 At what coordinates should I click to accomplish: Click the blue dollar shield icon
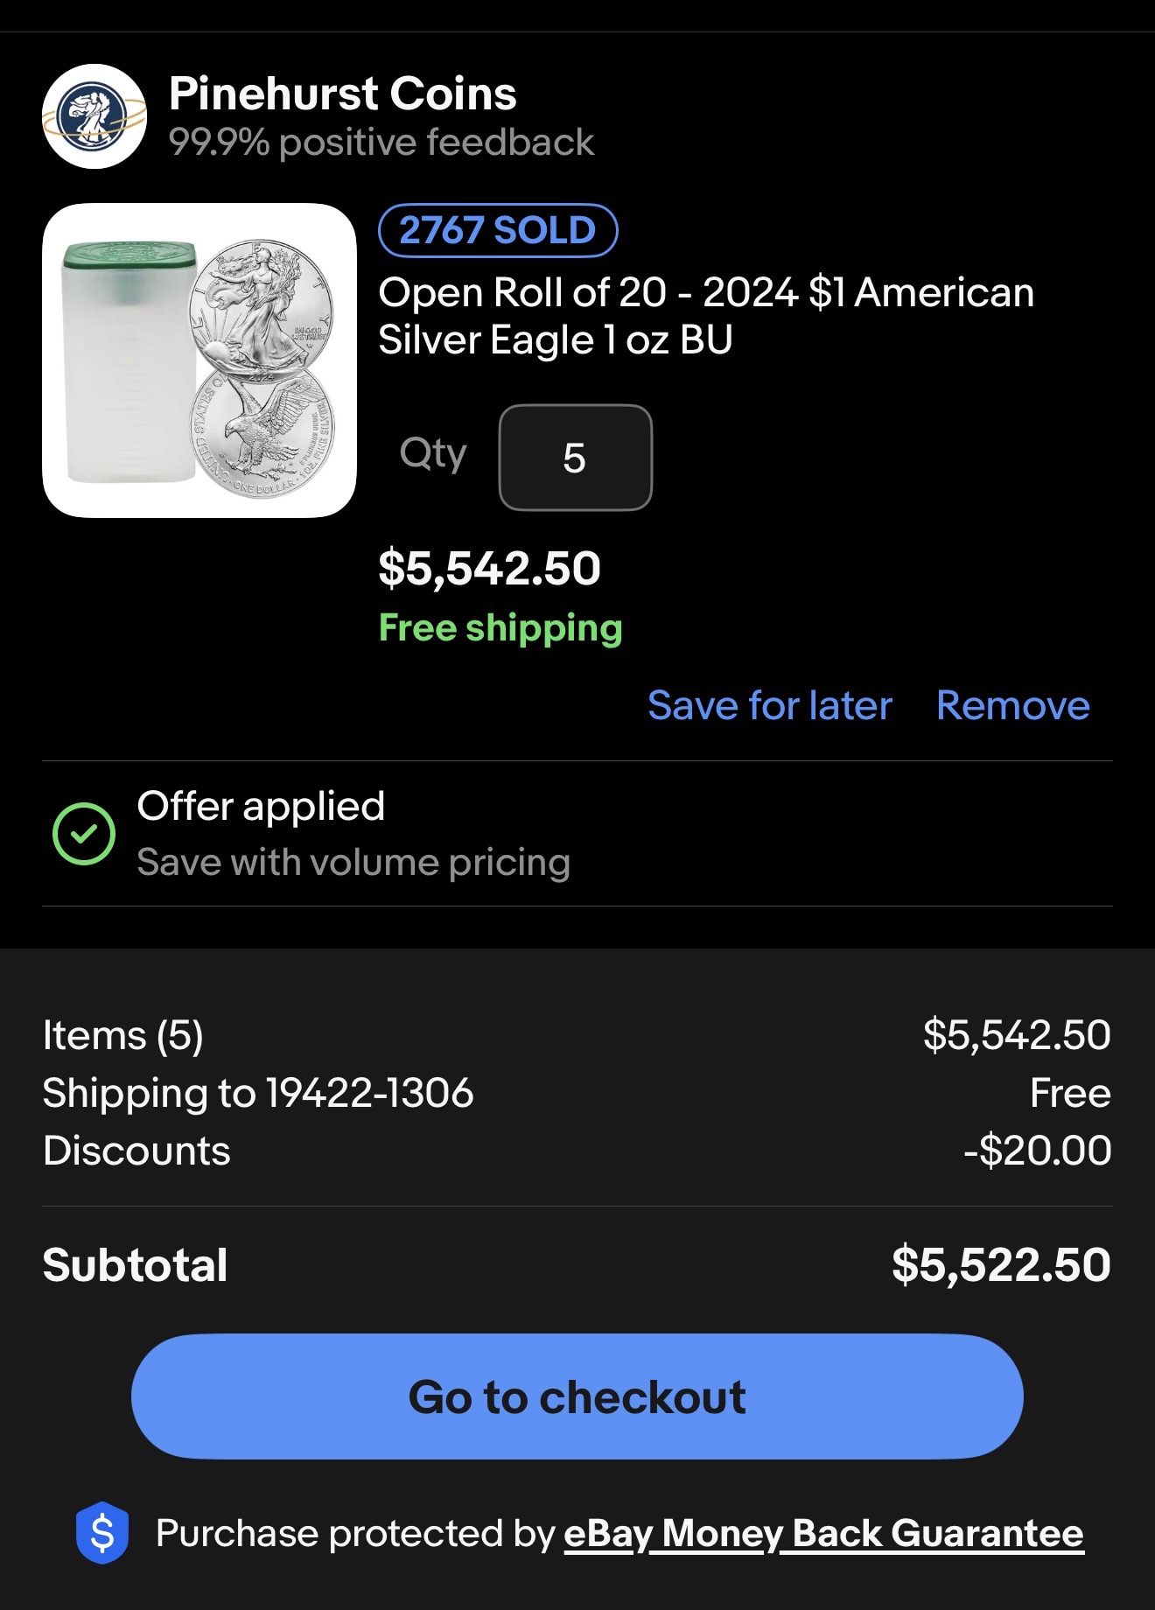pyautogui.click(x=102, y=1533)
